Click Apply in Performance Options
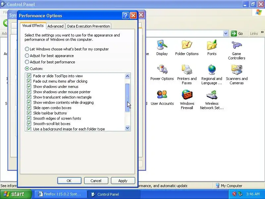Screen dimensions: 265x199 pyautogui.click(x=123, y=181)
